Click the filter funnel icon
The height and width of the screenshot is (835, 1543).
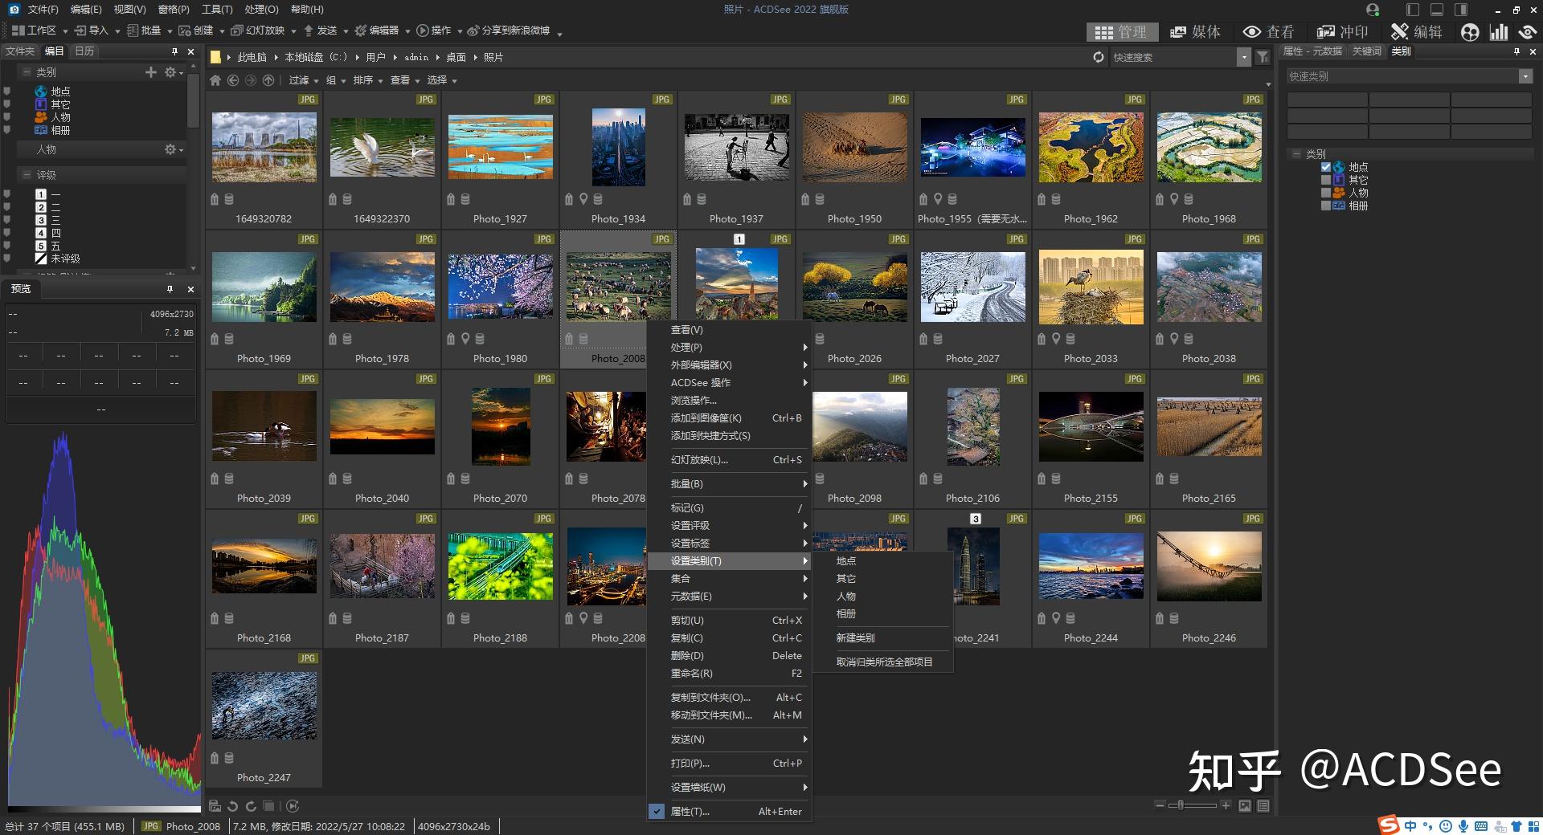pyautogui.click(x=1263, y=57)
